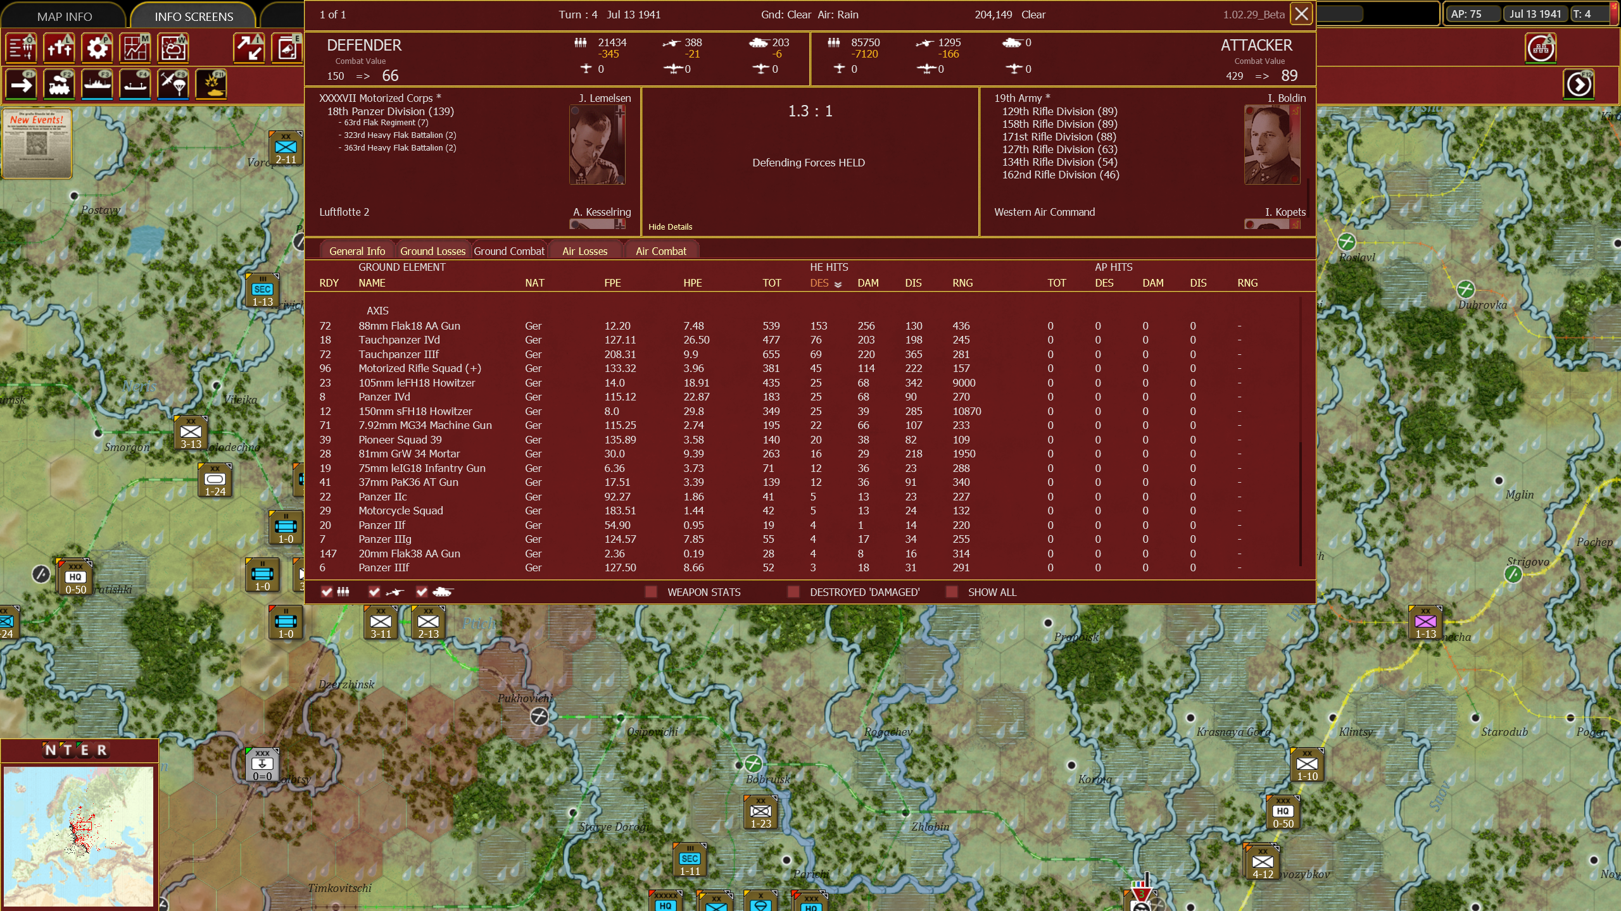Click I. Boldin's leader portrait
1621x911 pixels.
pyautogui.click(x=1272, y=145)
